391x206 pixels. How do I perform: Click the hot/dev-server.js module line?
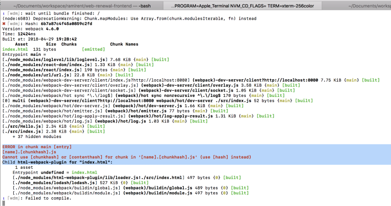click(123, 106)
